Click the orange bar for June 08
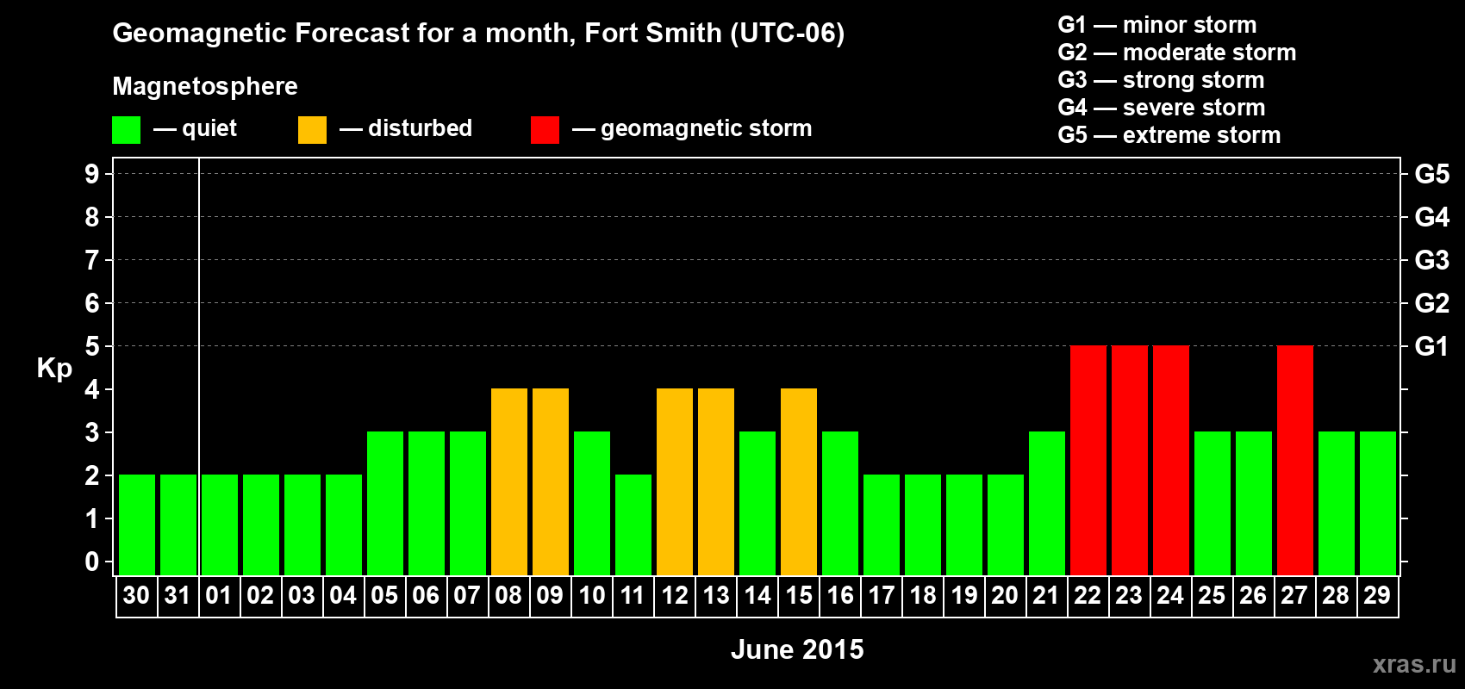The image size is (1465, 689). point(509,481)
